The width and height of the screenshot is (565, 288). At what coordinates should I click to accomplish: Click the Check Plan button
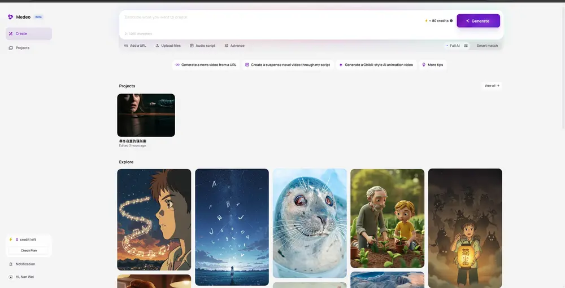pyautogui.click(x=29, y=250)
